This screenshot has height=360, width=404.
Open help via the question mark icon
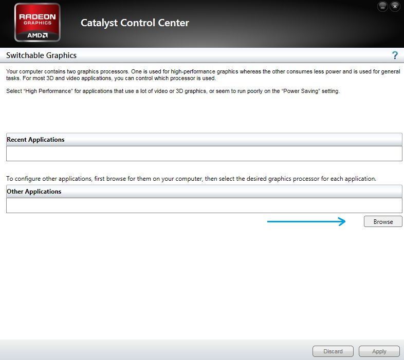(x=395, y=55)
